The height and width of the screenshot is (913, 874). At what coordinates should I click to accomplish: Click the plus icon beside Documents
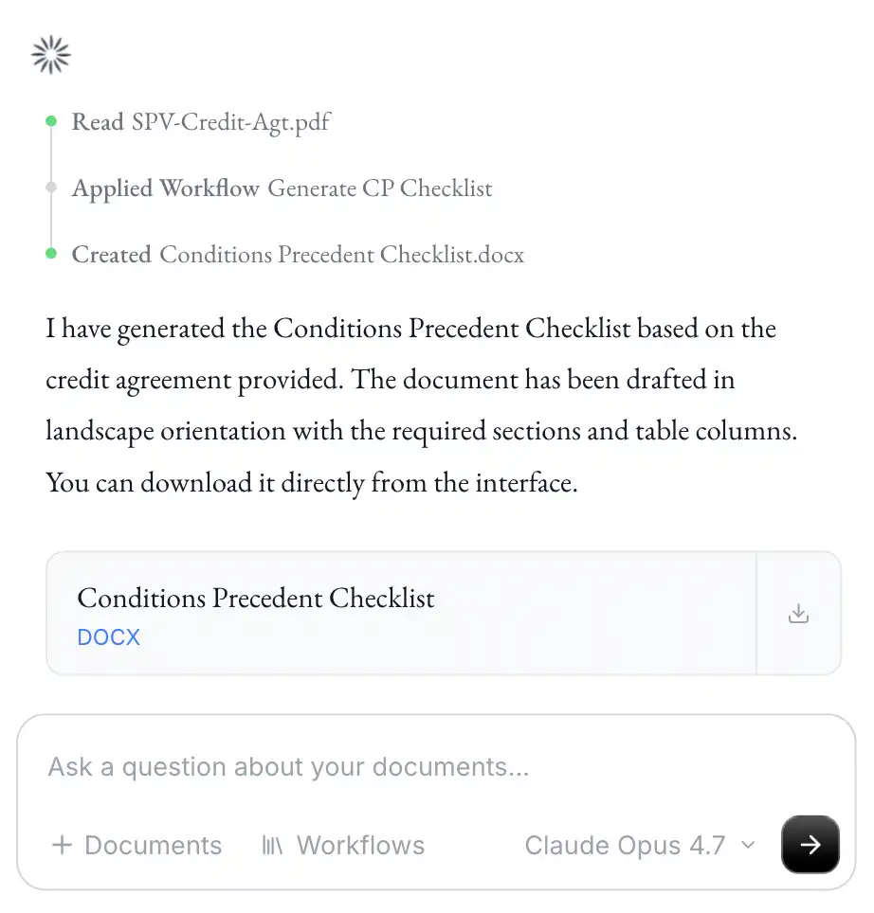62,845
